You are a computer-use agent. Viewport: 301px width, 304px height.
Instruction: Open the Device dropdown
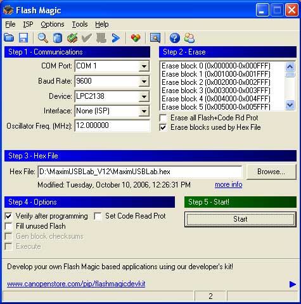[x=144, y=96]
